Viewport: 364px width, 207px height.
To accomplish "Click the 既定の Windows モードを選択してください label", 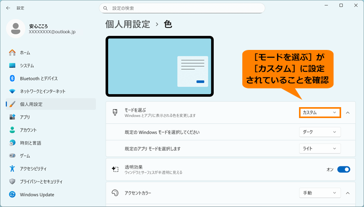I will pyautogui.click(x=162, y=132).
